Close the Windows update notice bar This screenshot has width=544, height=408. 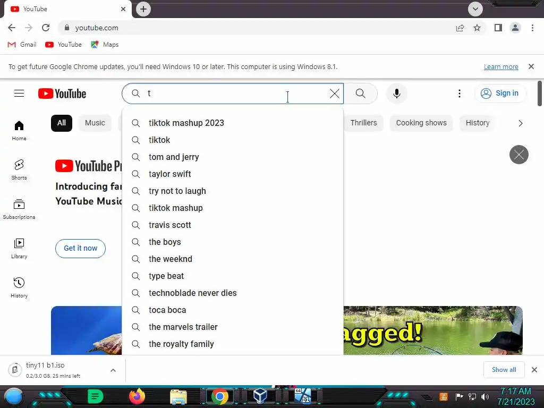tap(531, 66)
